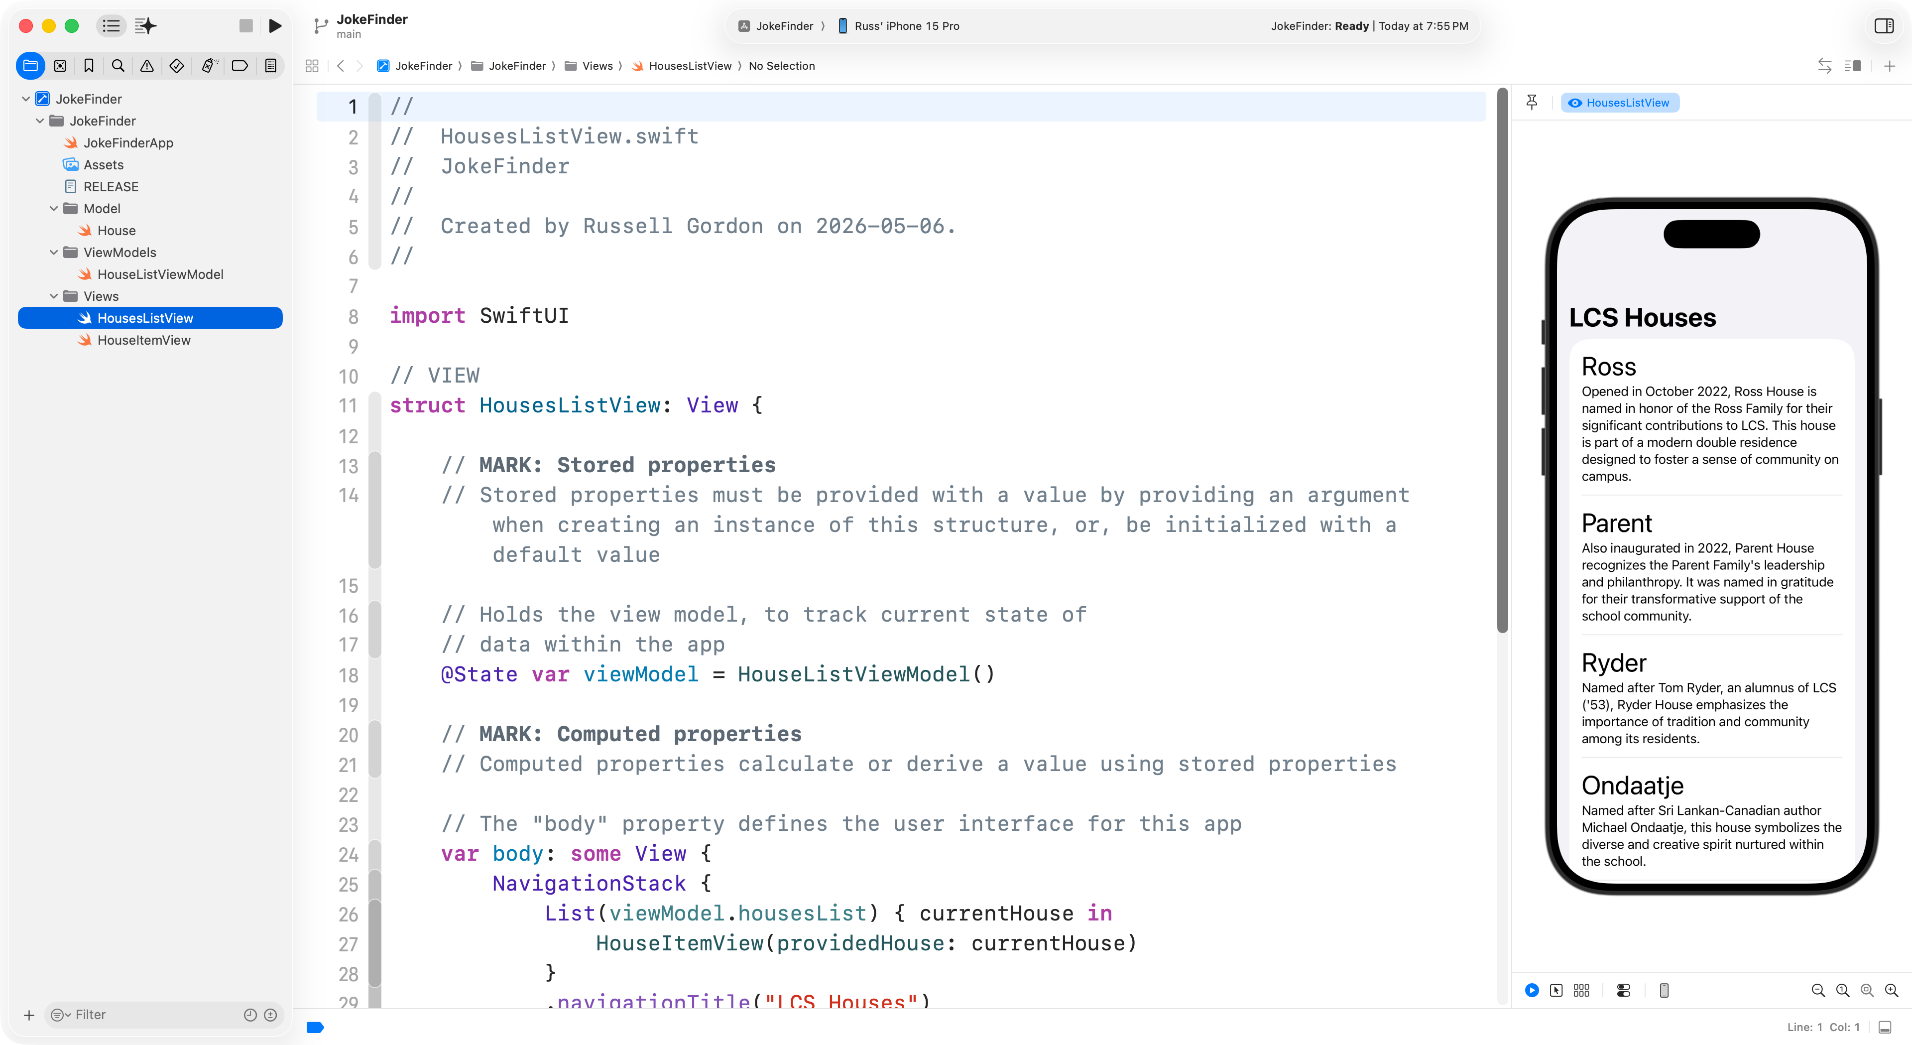Open the Find navigator magnifier

(118, 66)
